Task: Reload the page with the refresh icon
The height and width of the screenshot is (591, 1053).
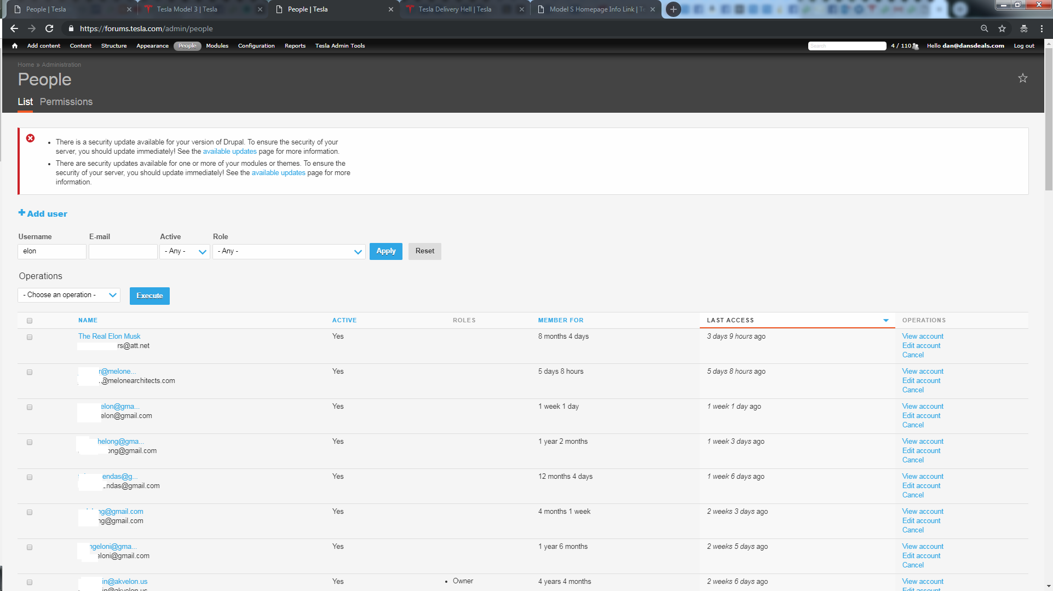Action: click(x=49, y=28)
